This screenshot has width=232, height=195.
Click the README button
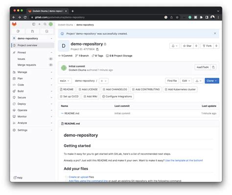click(67, 89)
